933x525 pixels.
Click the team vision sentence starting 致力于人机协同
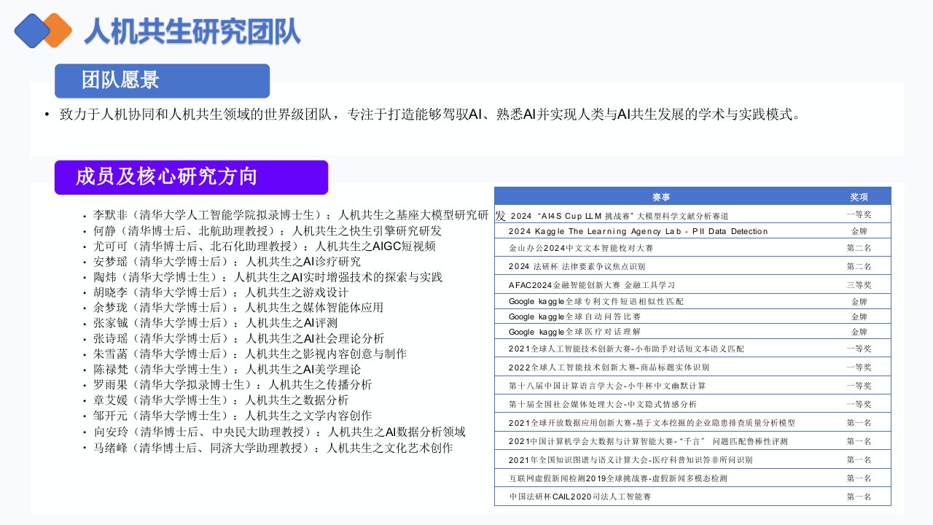(x=430, y=114)
